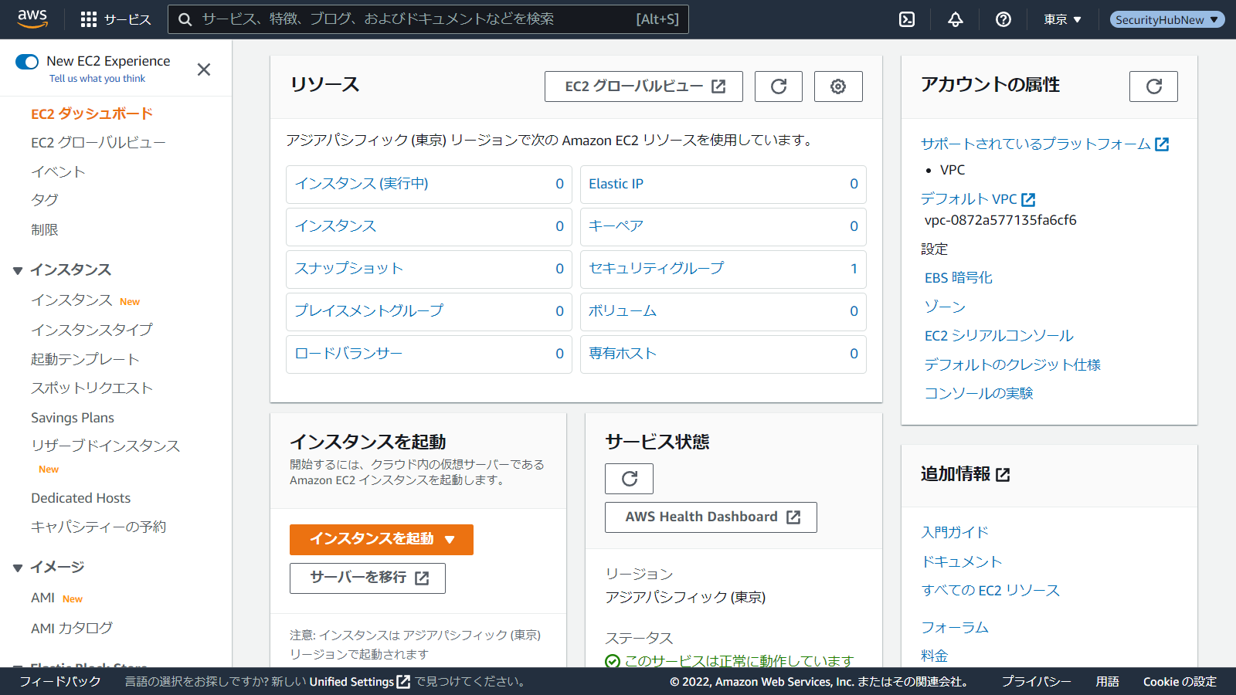Open the AWS Health Dashboard button
Image resolution: width=1236 pixels, height=695 pixels.
[x=711, y=517]
